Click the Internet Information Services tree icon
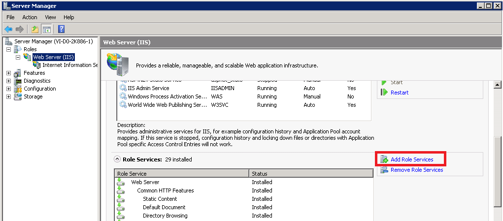 click(x=37, y=64)
